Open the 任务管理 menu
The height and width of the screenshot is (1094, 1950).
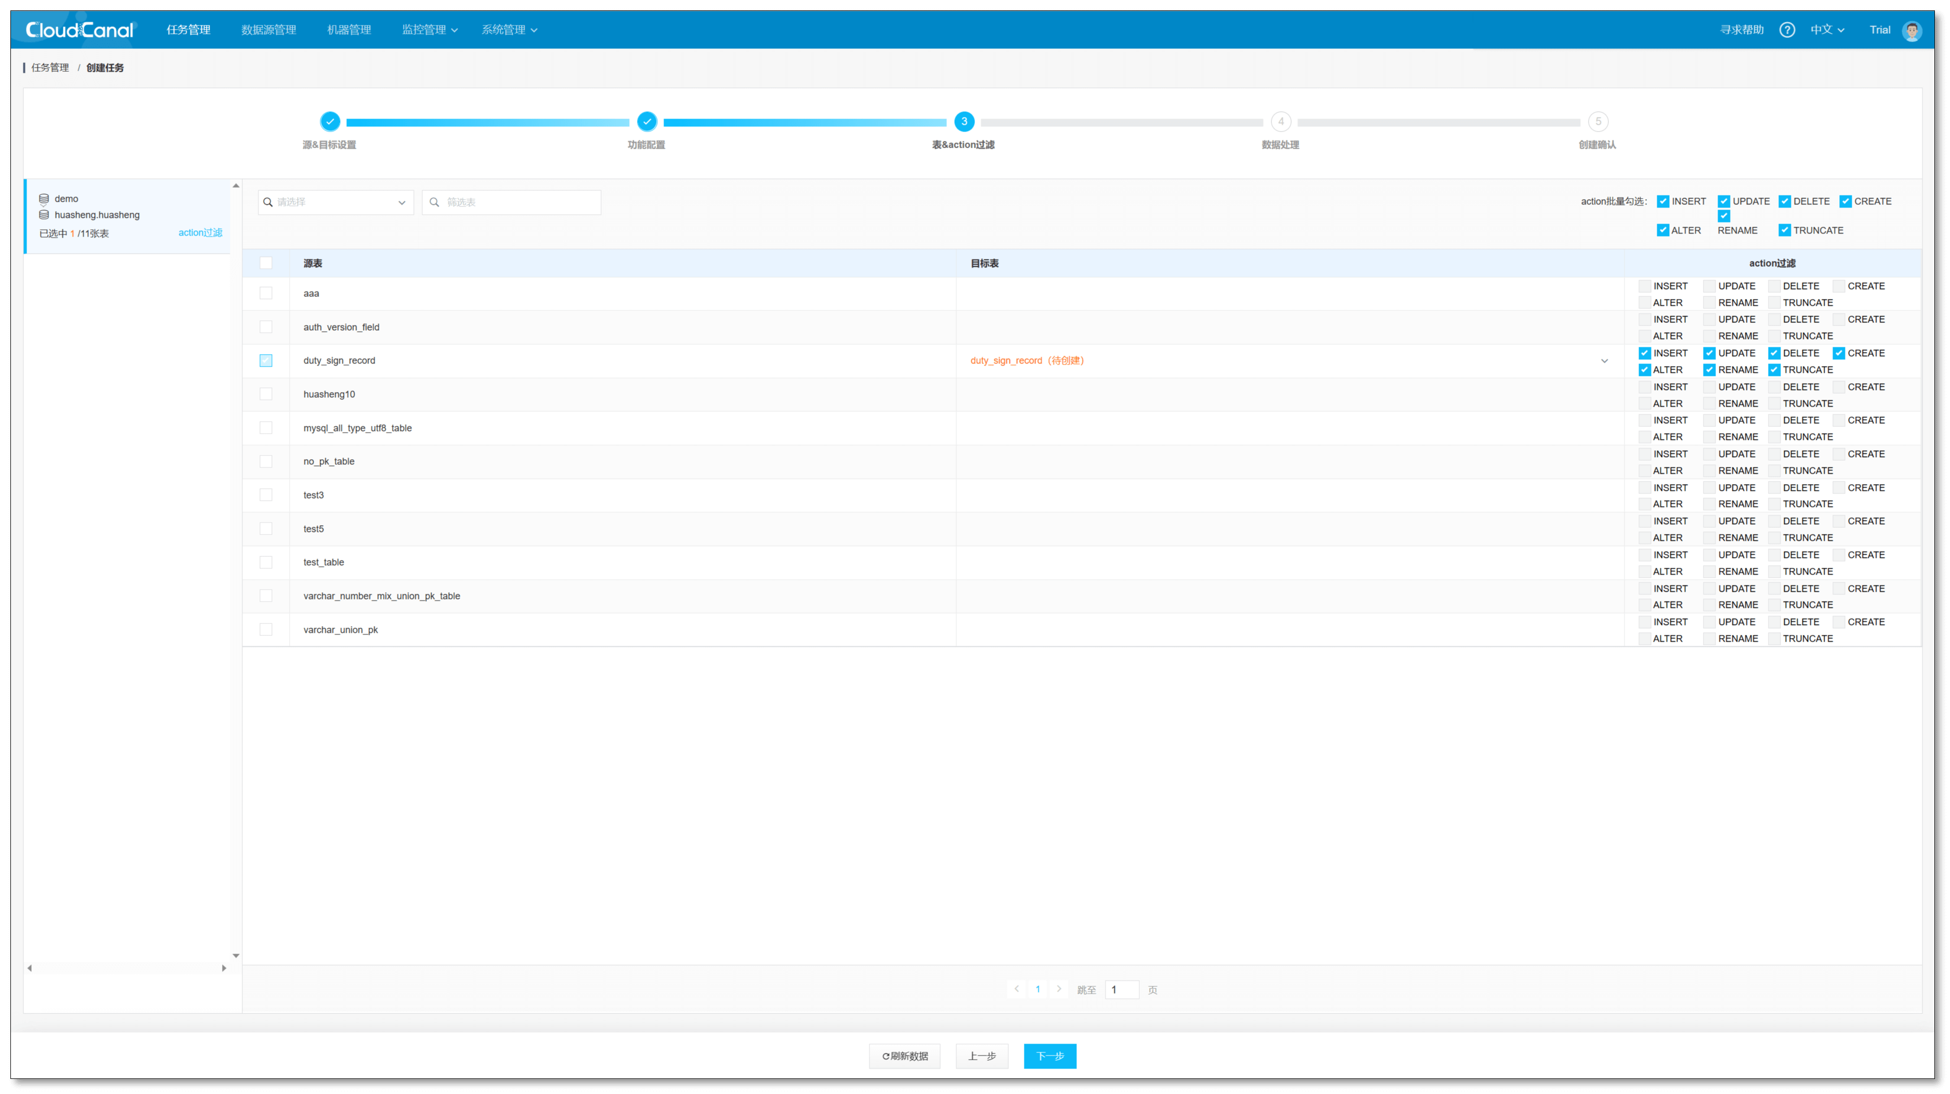tap(188, 30)
